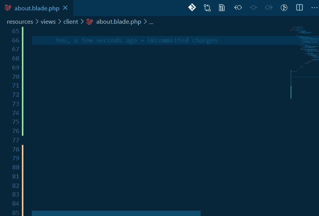Screen dimensions: 319x216
Task: Click the green added-lines gutter bar
Action: click(23, 81)
